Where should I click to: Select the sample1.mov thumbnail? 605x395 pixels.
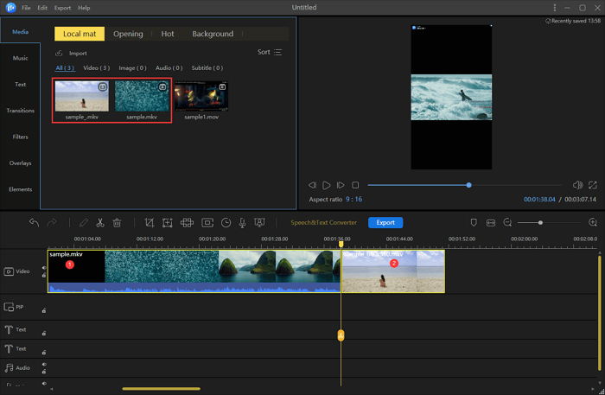point(201,98)
